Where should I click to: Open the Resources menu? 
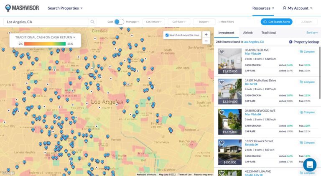(263, 8)
